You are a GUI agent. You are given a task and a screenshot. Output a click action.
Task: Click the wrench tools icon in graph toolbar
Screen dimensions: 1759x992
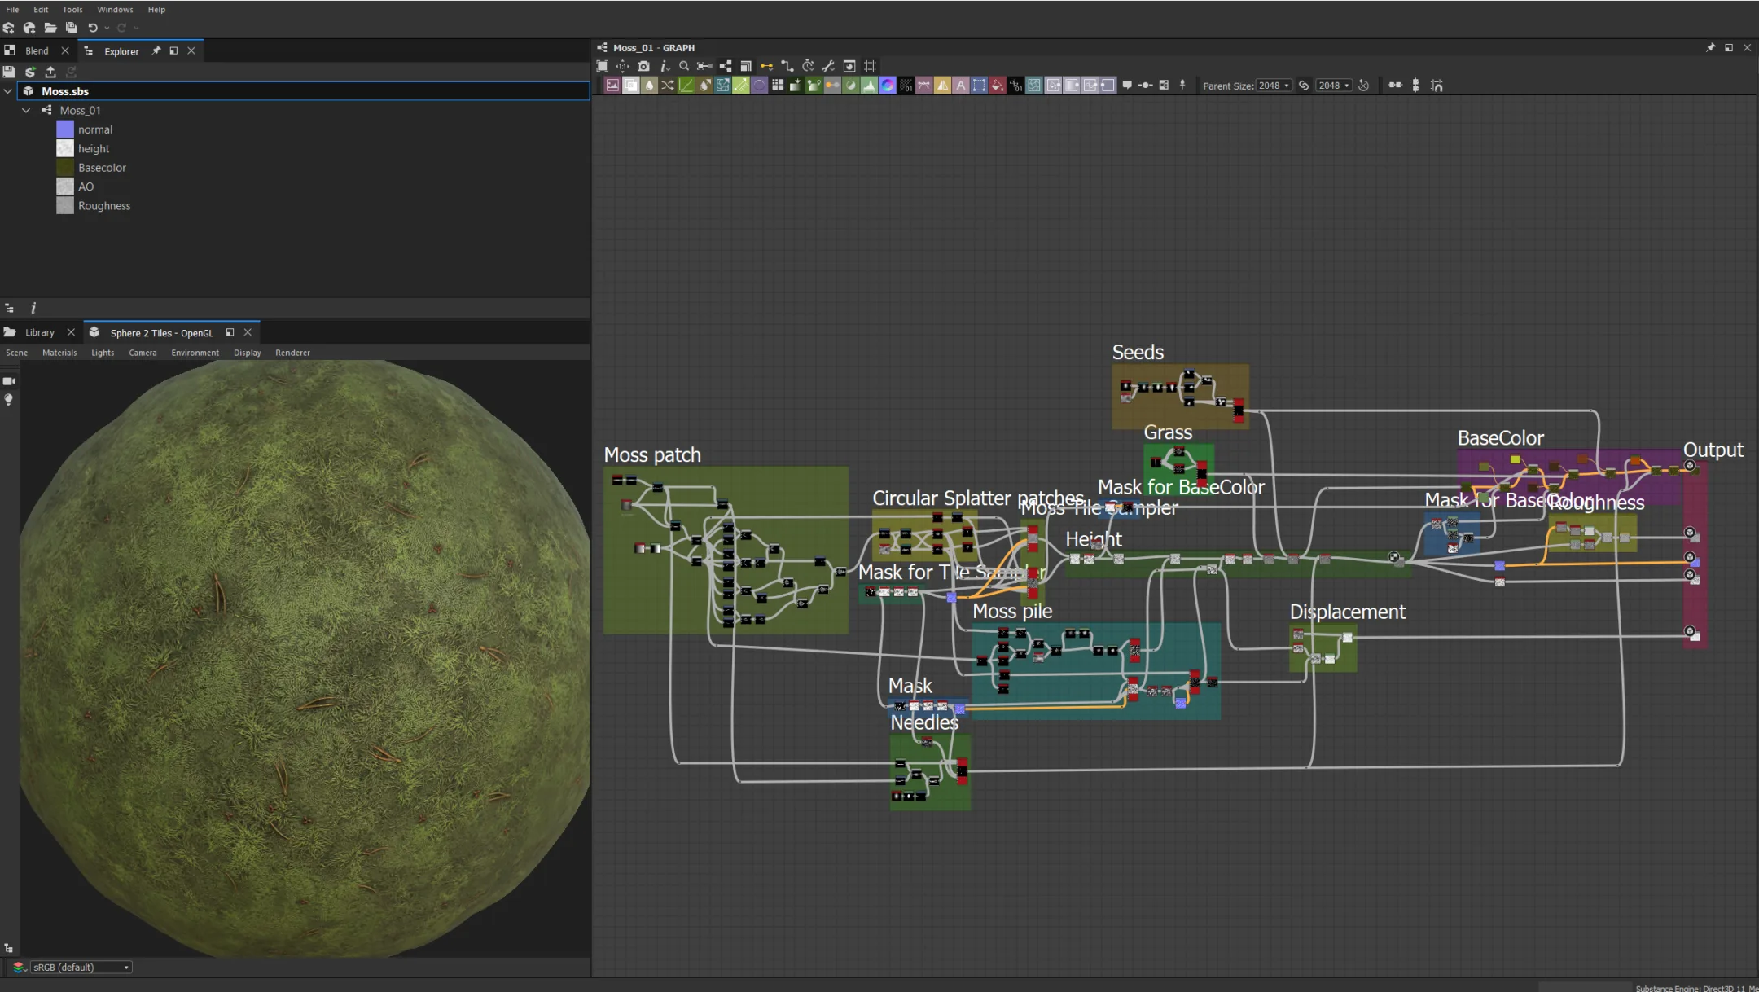(828, 66)
